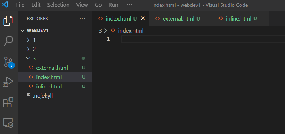The height and width of the screenshot is (134, 285).
Task: Click breadcrumb folder 3
Action: click(x=100, y=31)
